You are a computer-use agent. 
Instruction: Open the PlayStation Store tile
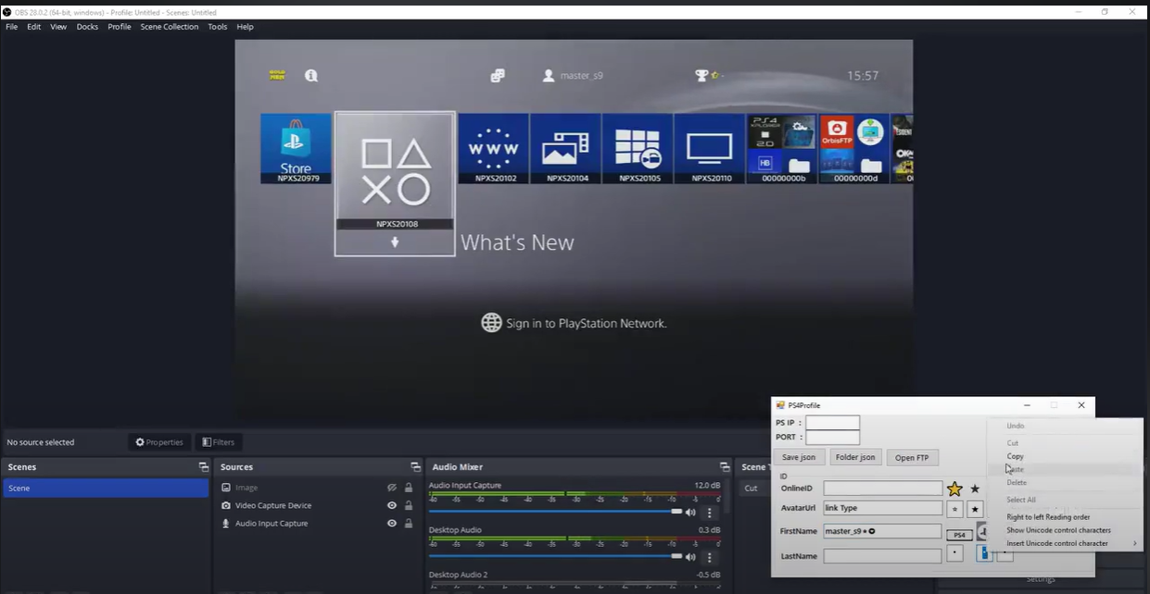[296, 148]
